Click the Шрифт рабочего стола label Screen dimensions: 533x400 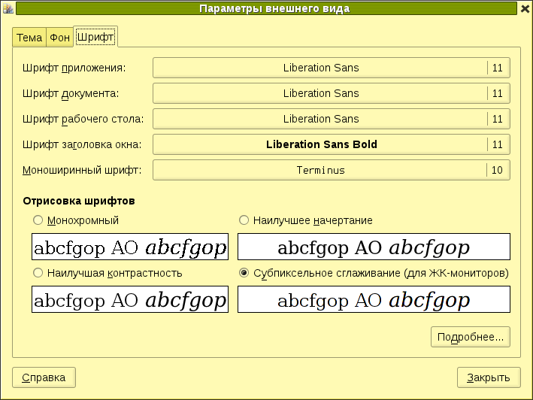[83, 120]
